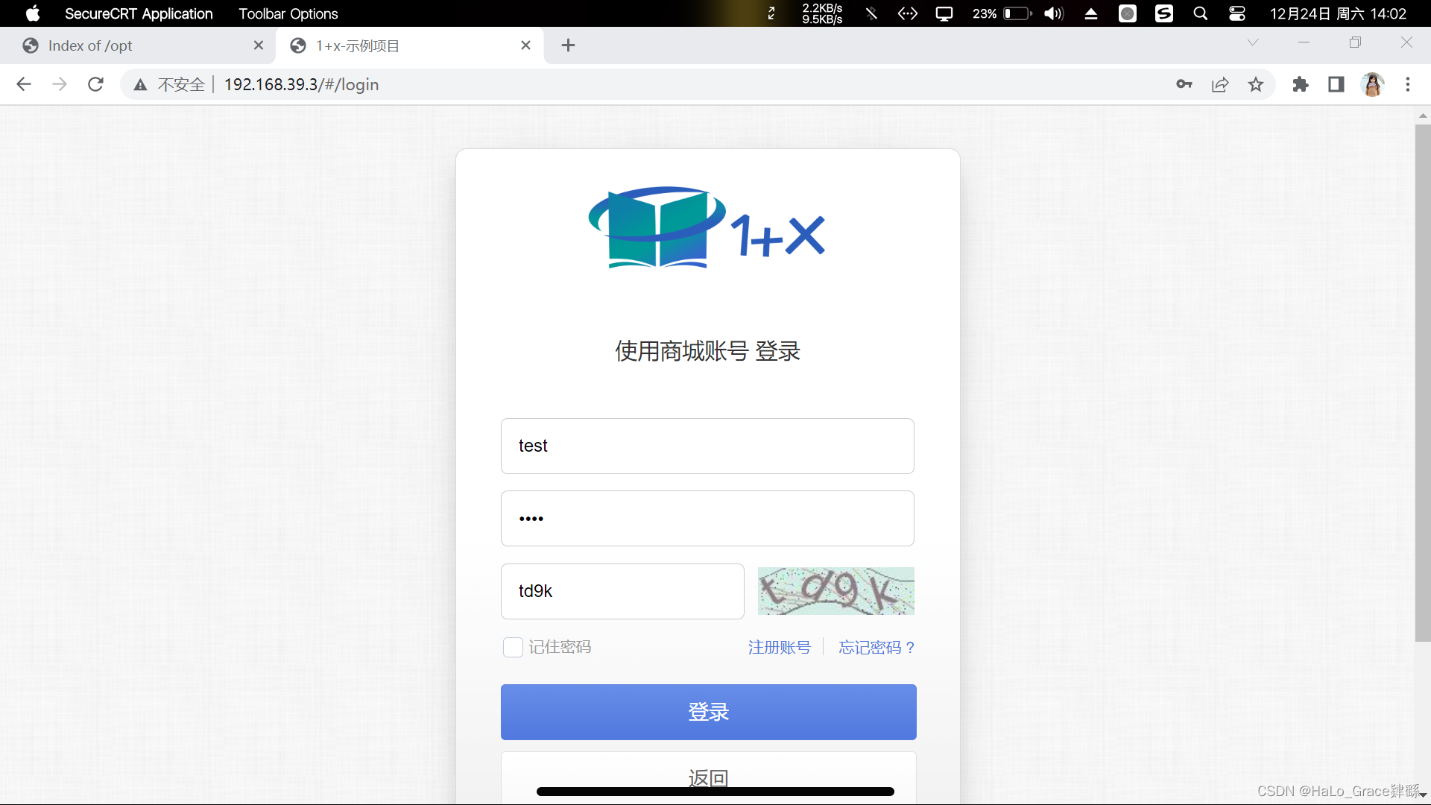This screenshot has width=1431, height=805.
Task: Bookmark the page using the star icon
Action: click(1256, 84)
